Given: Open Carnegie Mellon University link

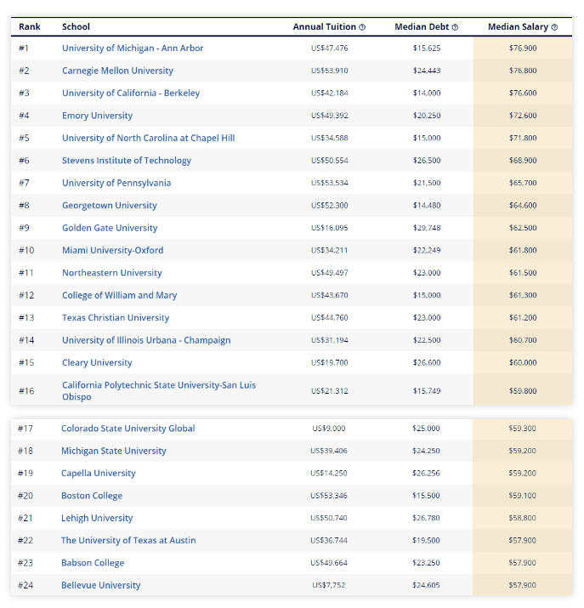Looking at the screenshot, I should 117,71.
